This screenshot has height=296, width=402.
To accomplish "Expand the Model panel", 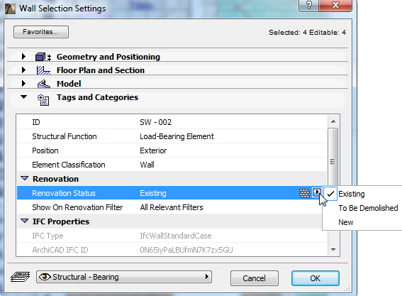I will (23, 84).
